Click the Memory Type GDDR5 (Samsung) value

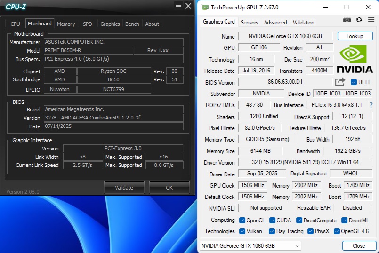pos(267,139)
